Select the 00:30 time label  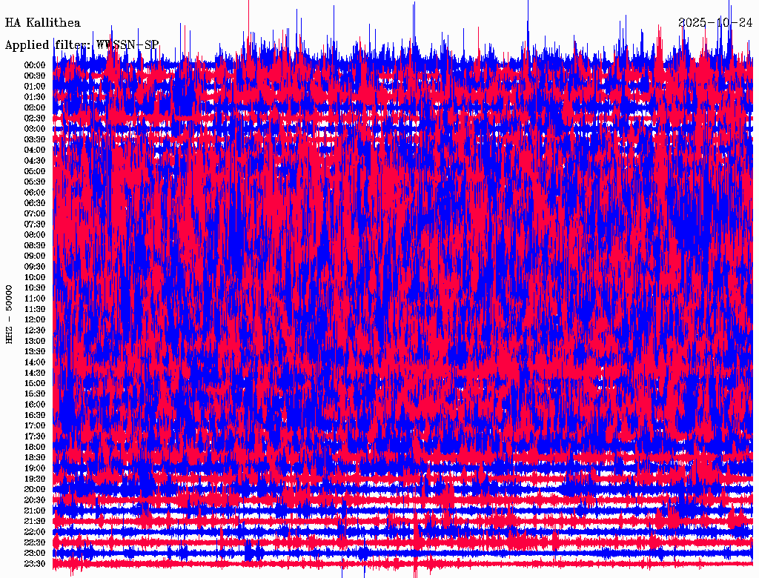[35, 76]
